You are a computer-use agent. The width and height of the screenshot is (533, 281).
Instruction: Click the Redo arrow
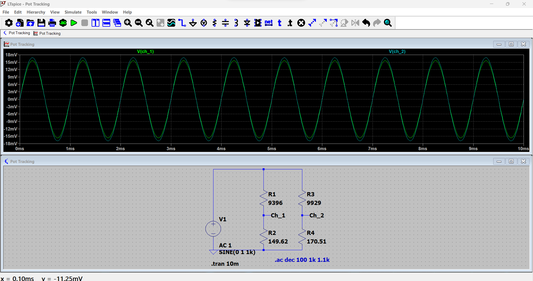point(377,23)
